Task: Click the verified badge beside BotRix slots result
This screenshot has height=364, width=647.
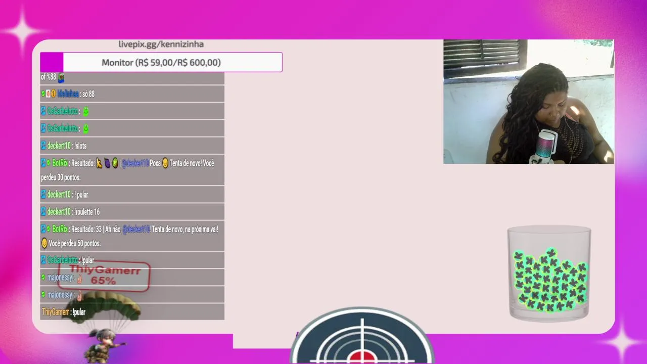Action: (x=49, y=163)
